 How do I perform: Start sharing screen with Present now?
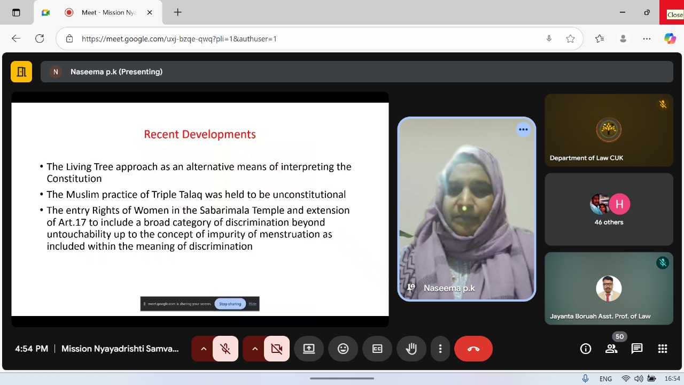[309, 349]
